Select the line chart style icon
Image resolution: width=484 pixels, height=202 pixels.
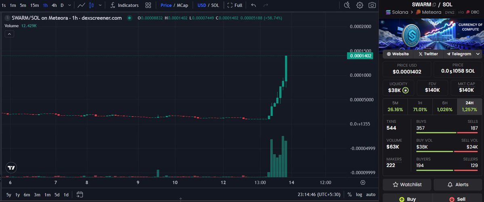point(82,5)
